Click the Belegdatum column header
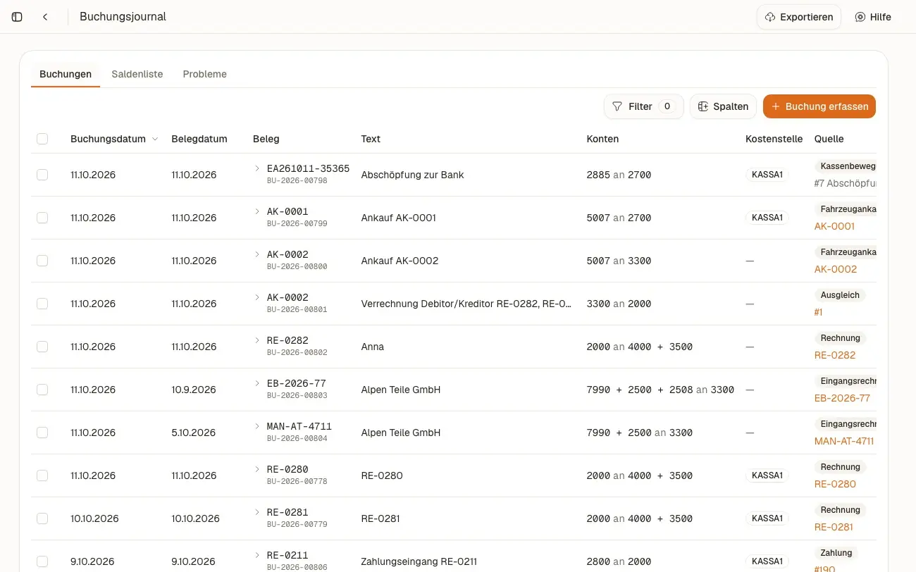This screenshot has height=572, width=916. [x=199, y=139]
